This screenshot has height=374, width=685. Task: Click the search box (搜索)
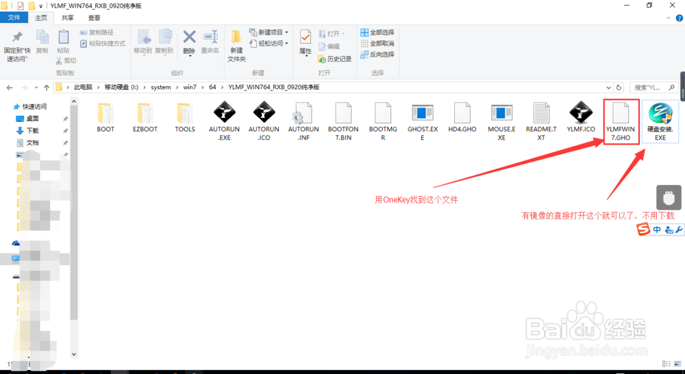point(653,88)
